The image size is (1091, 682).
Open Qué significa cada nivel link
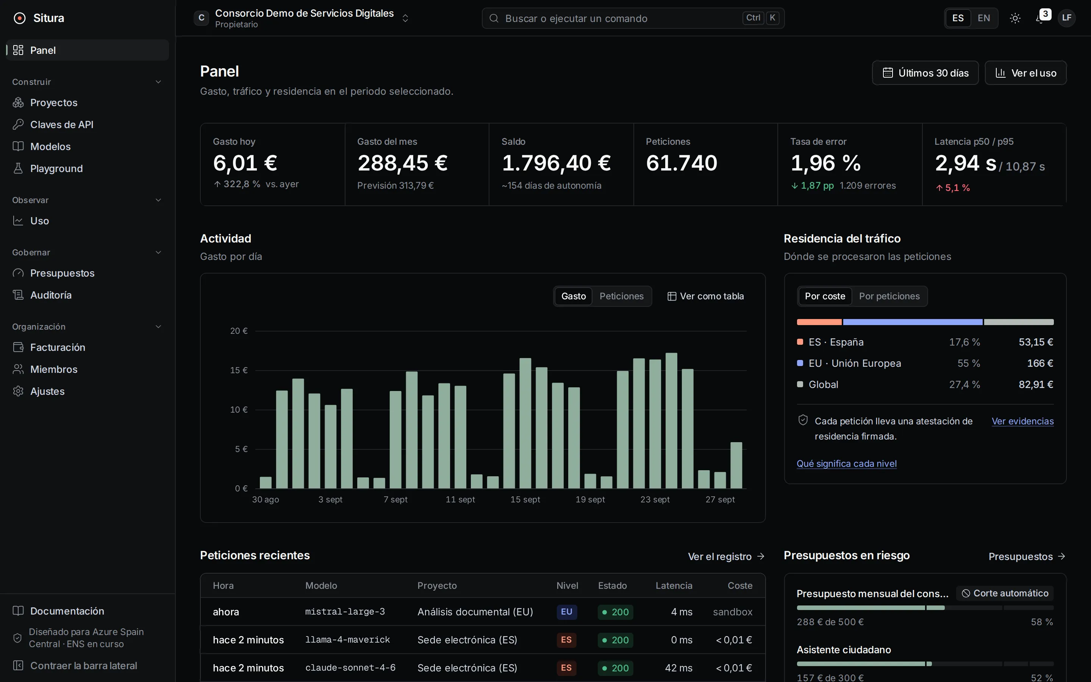point(846,463)
